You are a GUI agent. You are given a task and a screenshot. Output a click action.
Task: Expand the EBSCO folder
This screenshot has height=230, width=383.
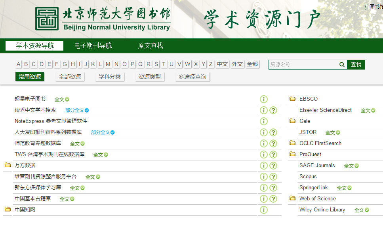point(293,99)
